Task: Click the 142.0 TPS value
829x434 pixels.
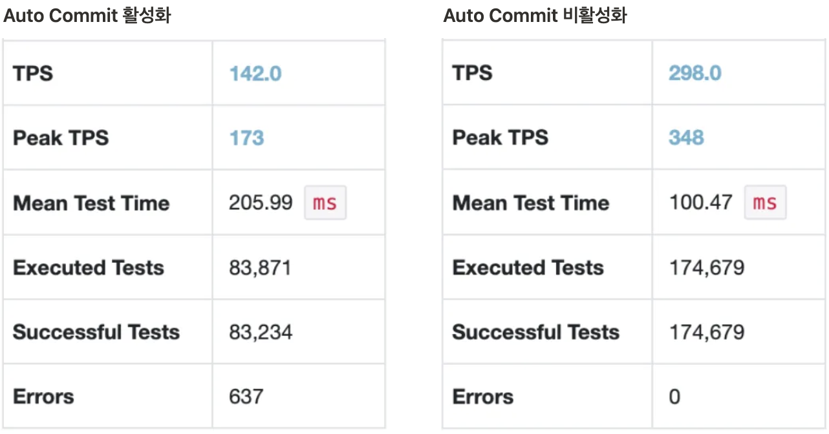Action: coord(255,74)
